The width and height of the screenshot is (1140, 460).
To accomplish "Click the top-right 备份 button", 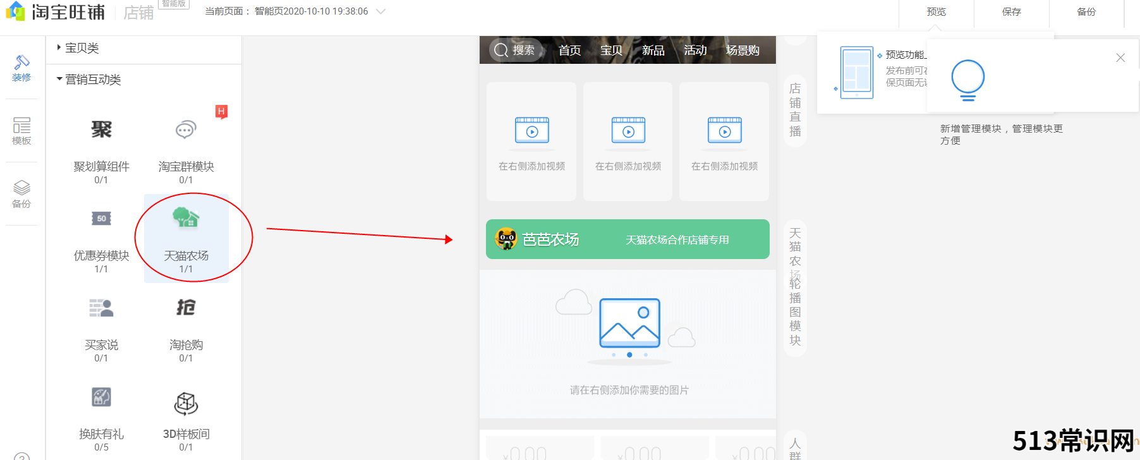I will coord(1087,12).
